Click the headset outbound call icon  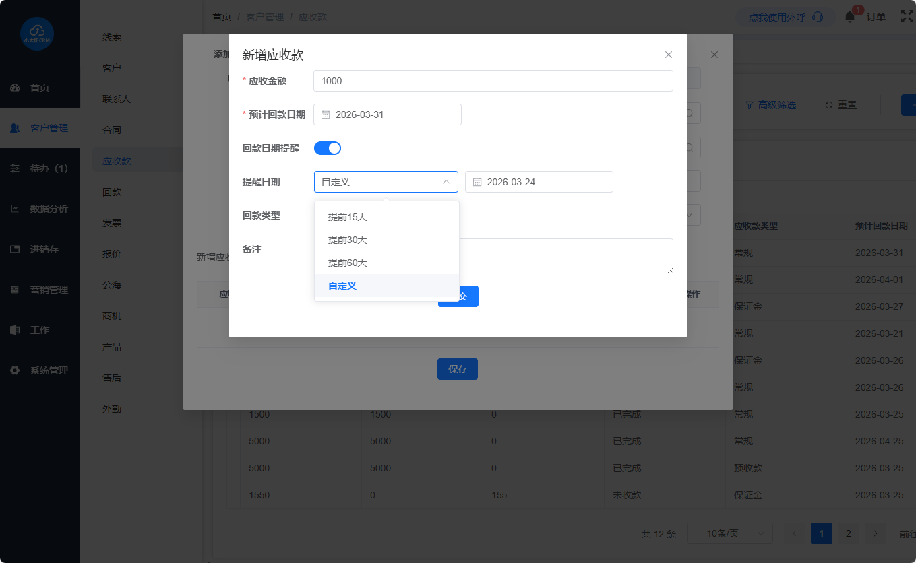tap(818, 18)
